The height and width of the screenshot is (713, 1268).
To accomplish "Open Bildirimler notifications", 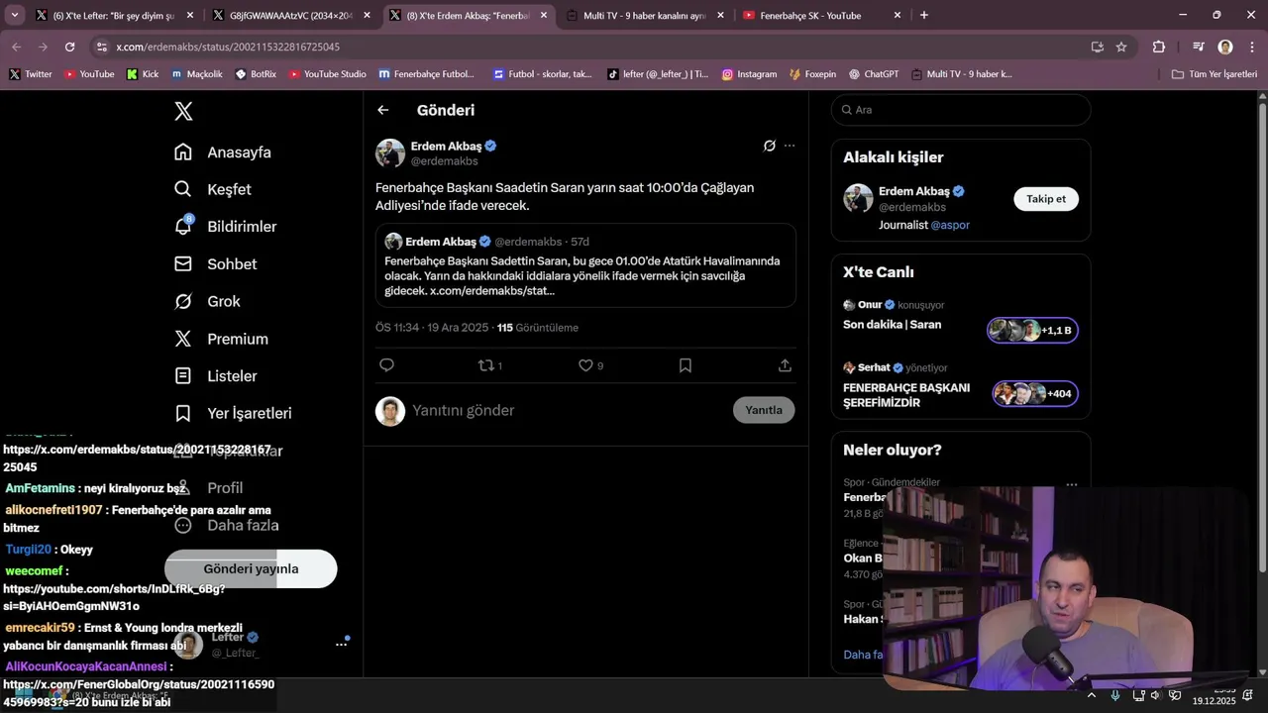I will (x=225, y=227).
